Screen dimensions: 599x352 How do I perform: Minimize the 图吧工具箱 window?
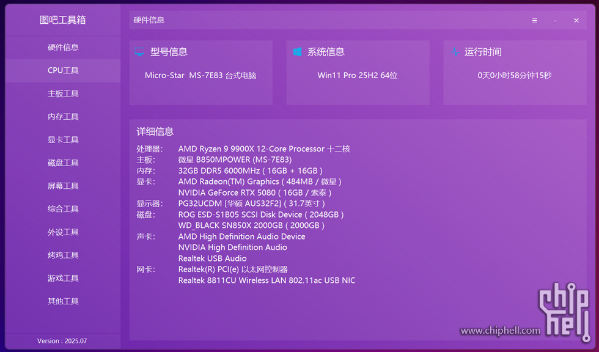[x=555, y=20]
